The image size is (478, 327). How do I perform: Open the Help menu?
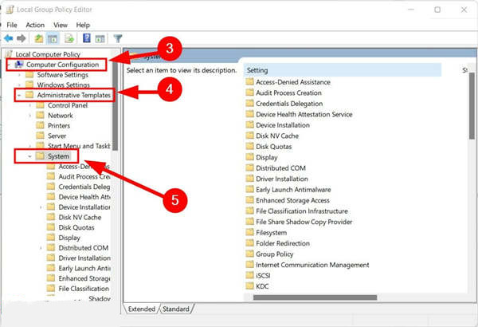pyautogui.click(x=83, y=25)
